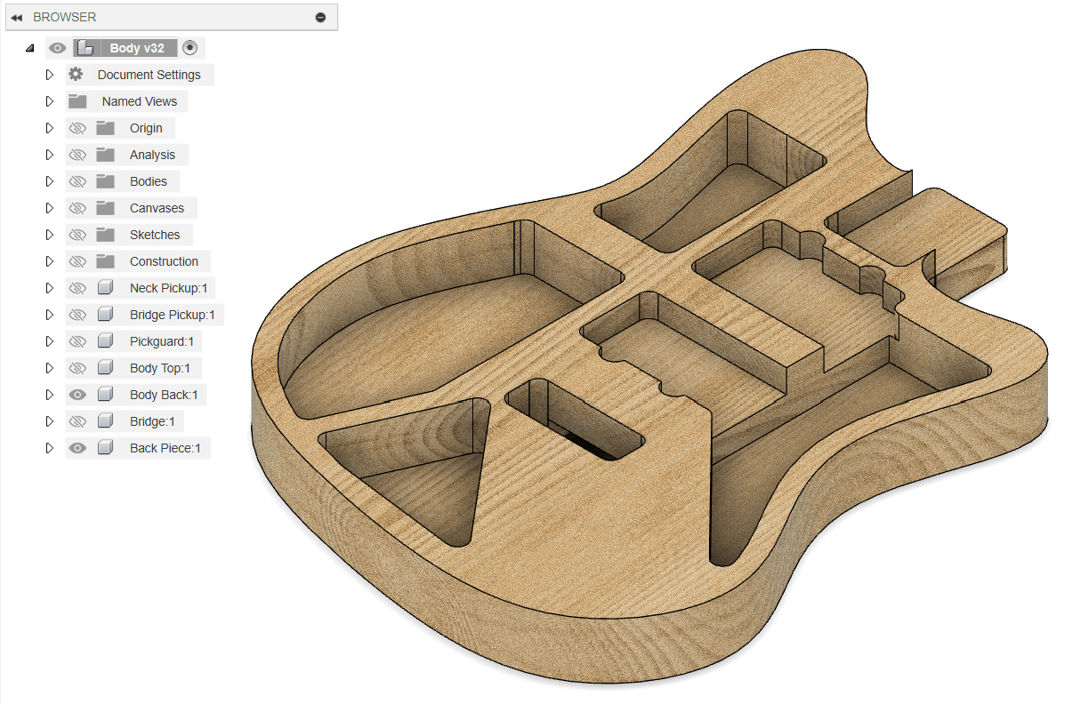Click the Body Back component cube icon
Viewport: 1072px width, 704px height.
[106, 395]
